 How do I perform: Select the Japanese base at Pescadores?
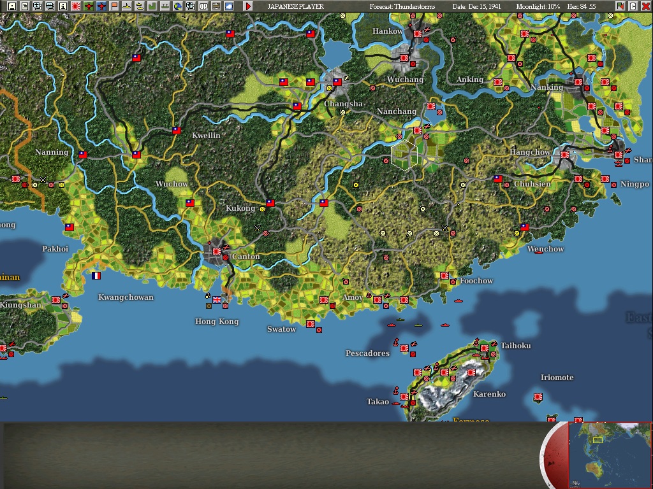(404, 348)
